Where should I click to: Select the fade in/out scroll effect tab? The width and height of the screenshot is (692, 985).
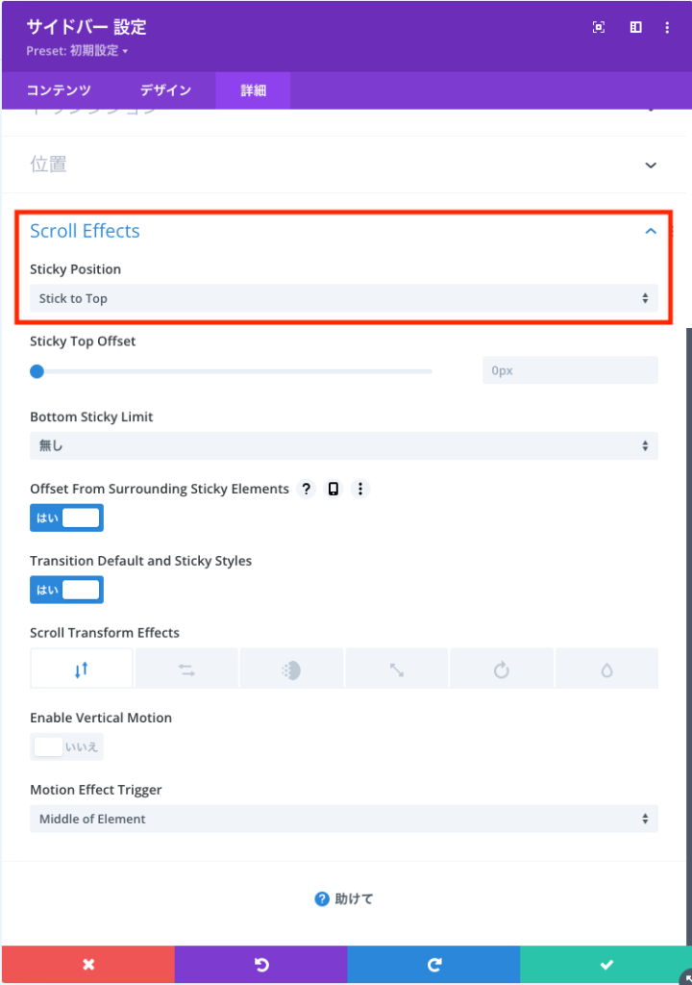click(291, 669)
